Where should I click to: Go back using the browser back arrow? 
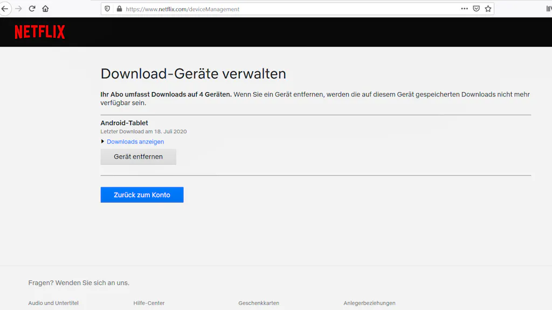[x=5, y=9]
